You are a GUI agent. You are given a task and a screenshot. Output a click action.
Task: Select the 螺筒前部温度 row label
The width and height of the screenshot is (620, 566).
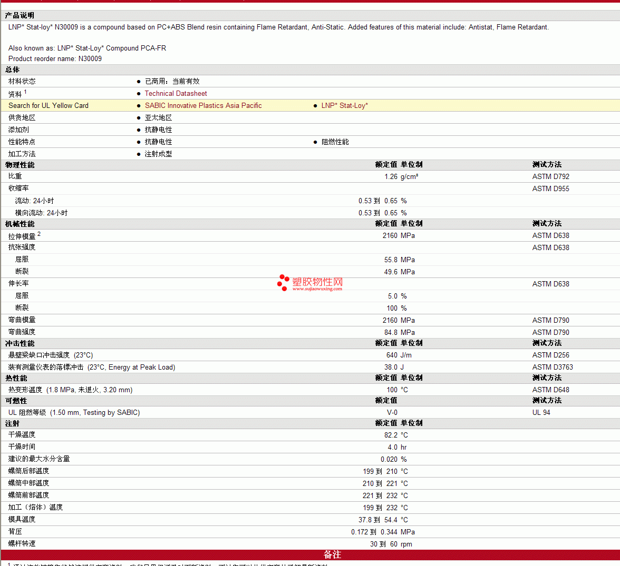[29, 495]
